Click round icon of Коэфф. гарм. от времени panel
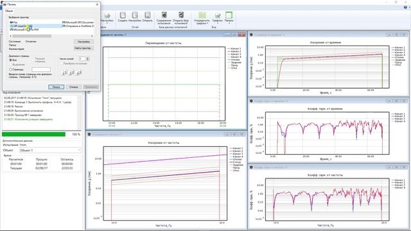 click(x=251, y=101)
